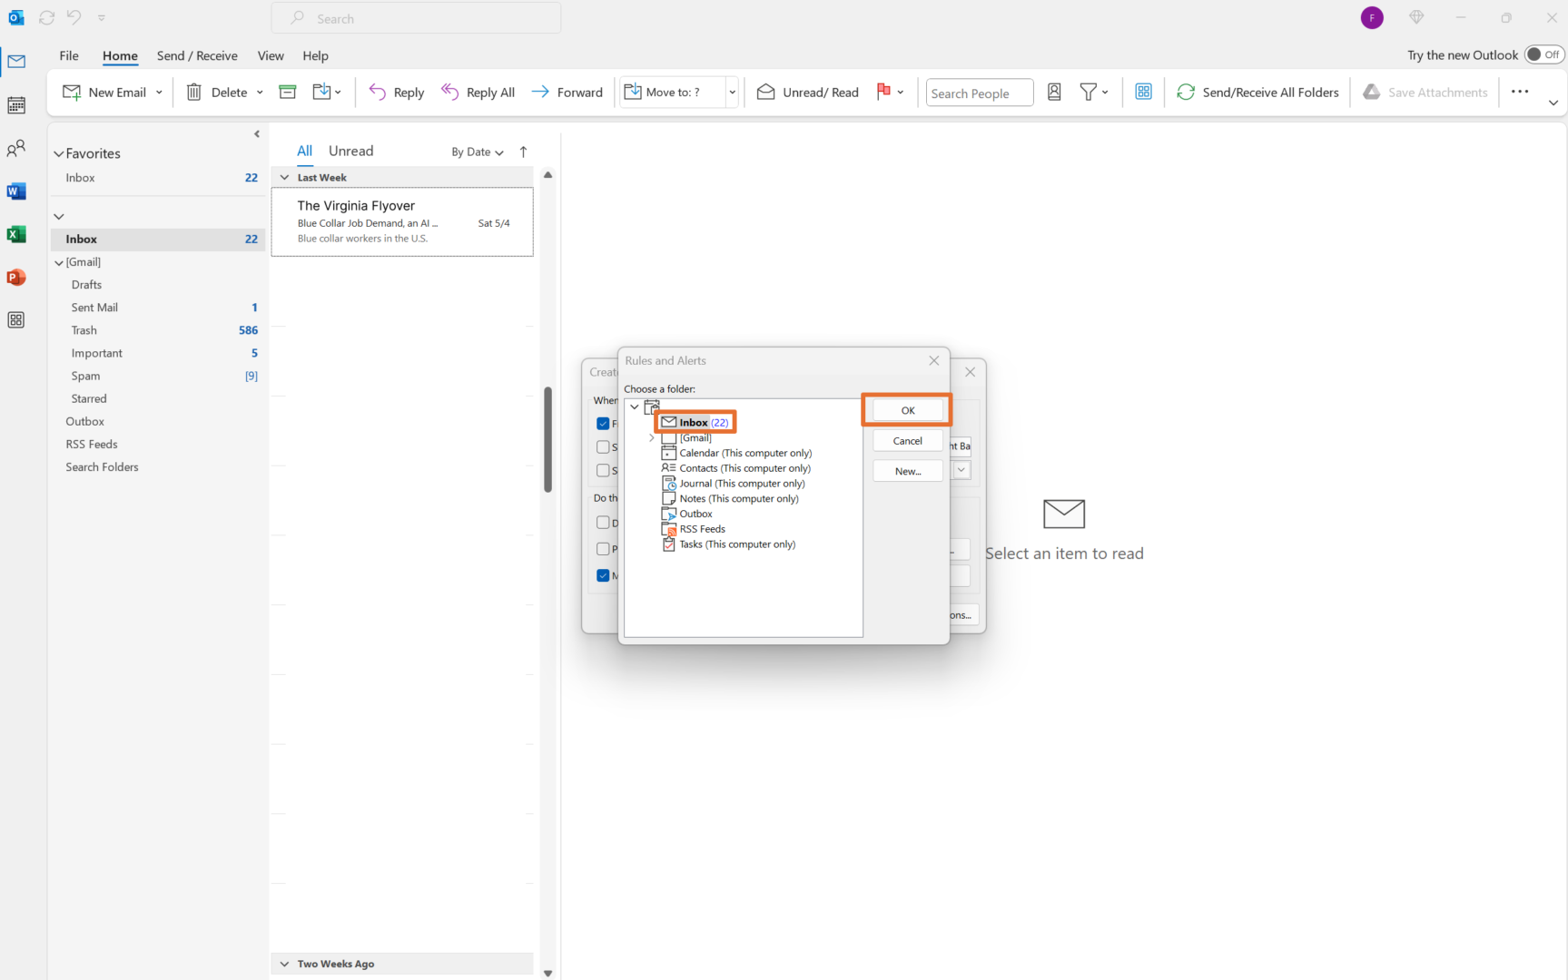Uncheck the From checkbox in Create Rule dialog
This screenshot has height=980, width=1568.
603,424
